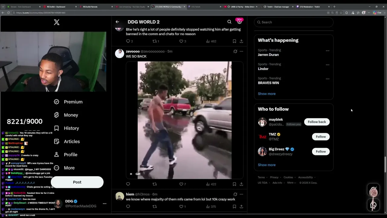Open the More sidebar menu
387x218 pixels.
[64, 168]
